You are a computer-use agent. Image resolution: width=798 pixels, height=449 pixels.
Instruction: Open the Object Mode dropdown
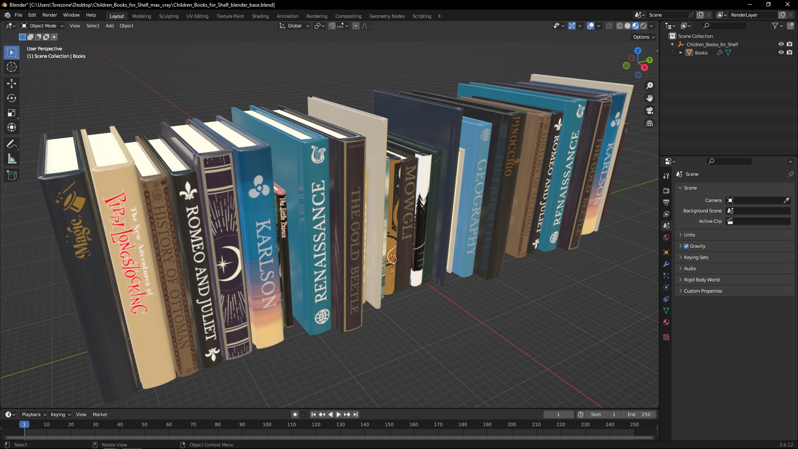point(42,26)
